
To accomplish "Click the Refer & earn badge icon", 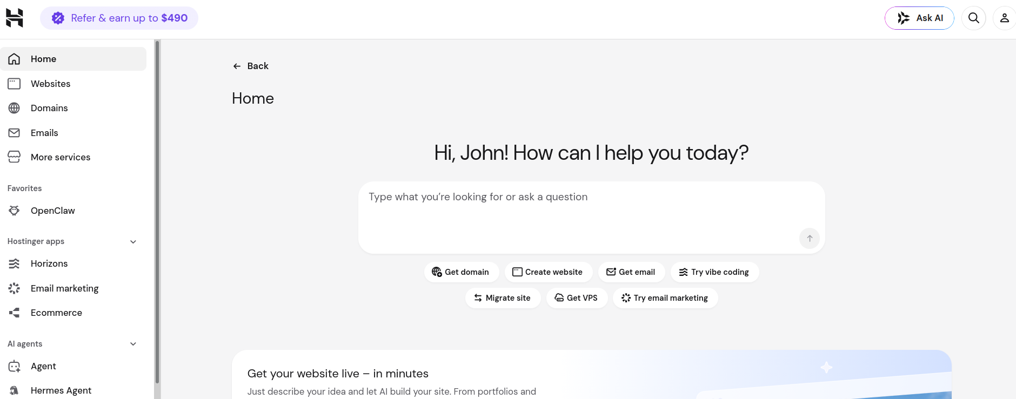I will (58, 18).
